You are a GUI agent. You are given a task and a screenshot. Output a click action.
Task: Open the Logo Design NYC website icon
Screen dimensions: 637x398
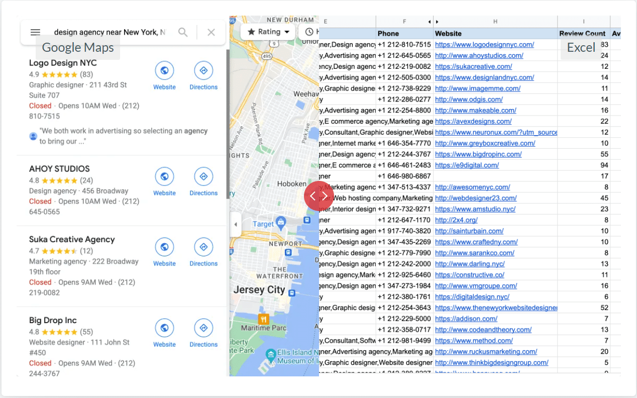[x=164, y=71]
